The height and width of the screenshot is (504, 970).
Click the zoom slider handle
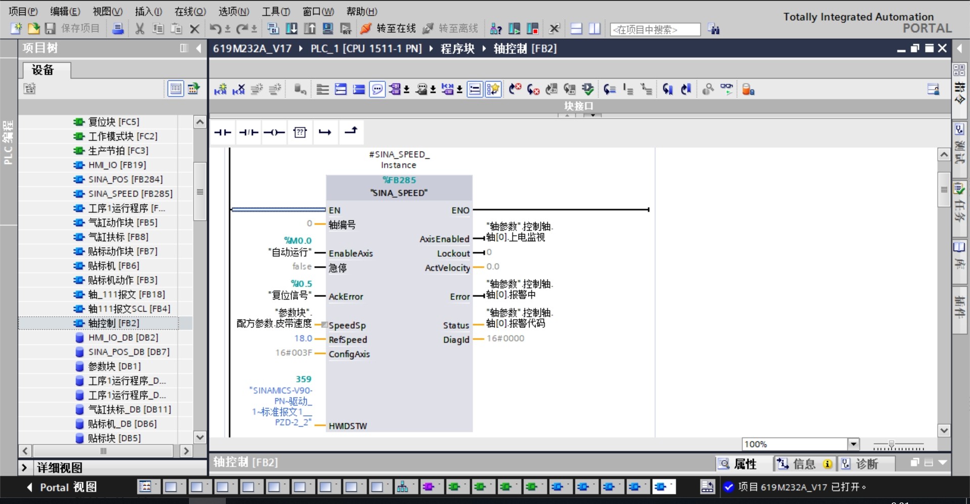coord(892,445)
